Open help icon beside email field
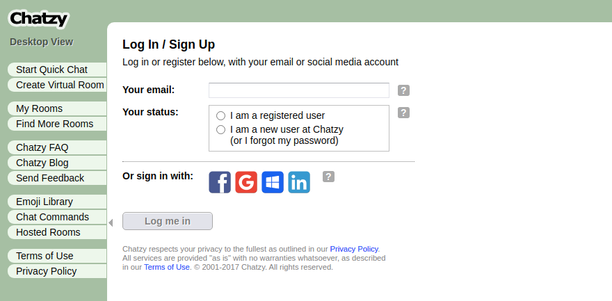This screenshot has height=301, width=612. pos(403,90)
